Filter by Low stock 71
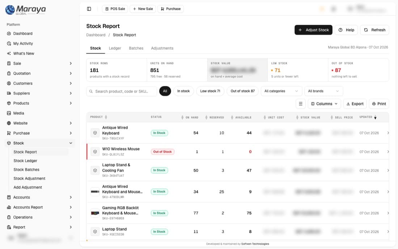Viewport: 398px width, 249px height. 210,91
